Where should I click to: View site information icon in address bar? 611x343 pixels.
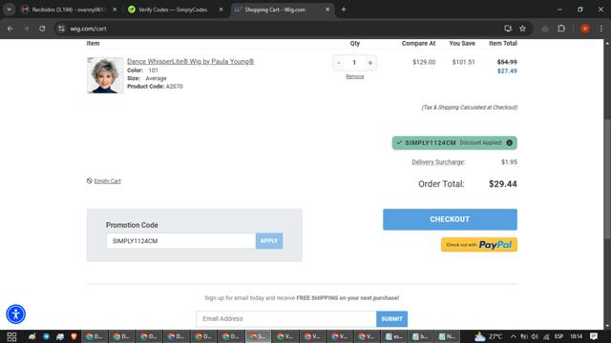61,29
